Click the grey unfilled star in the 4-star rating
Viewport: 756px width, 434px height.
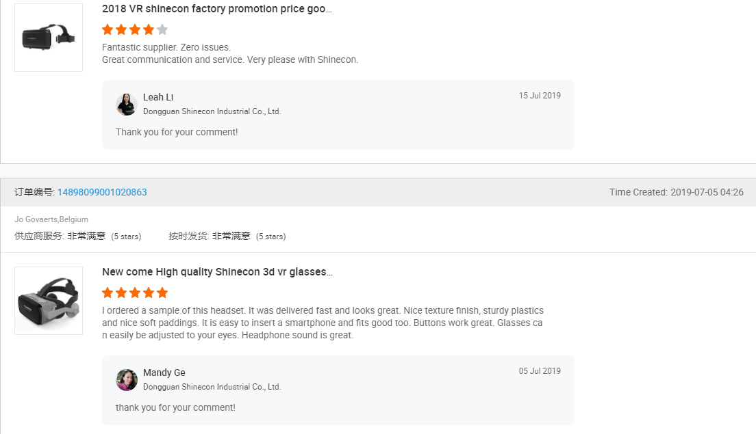(162, 29)
